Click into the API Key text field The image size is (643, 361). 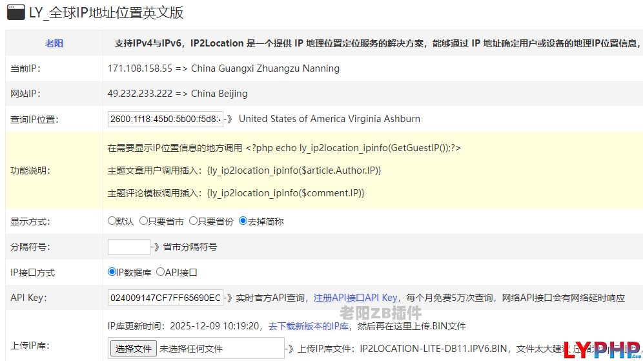(x=165, y=298)
